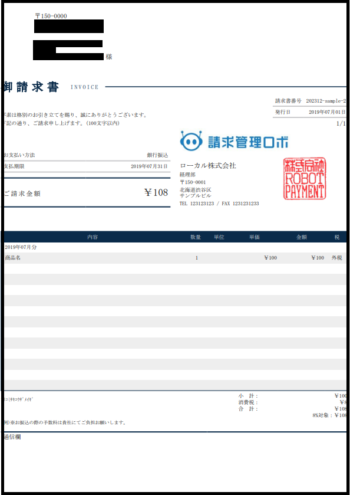This screenshot has height=495, width=350.
Task: Click the line containing (100文字以内)
Action: pos(62,123)
